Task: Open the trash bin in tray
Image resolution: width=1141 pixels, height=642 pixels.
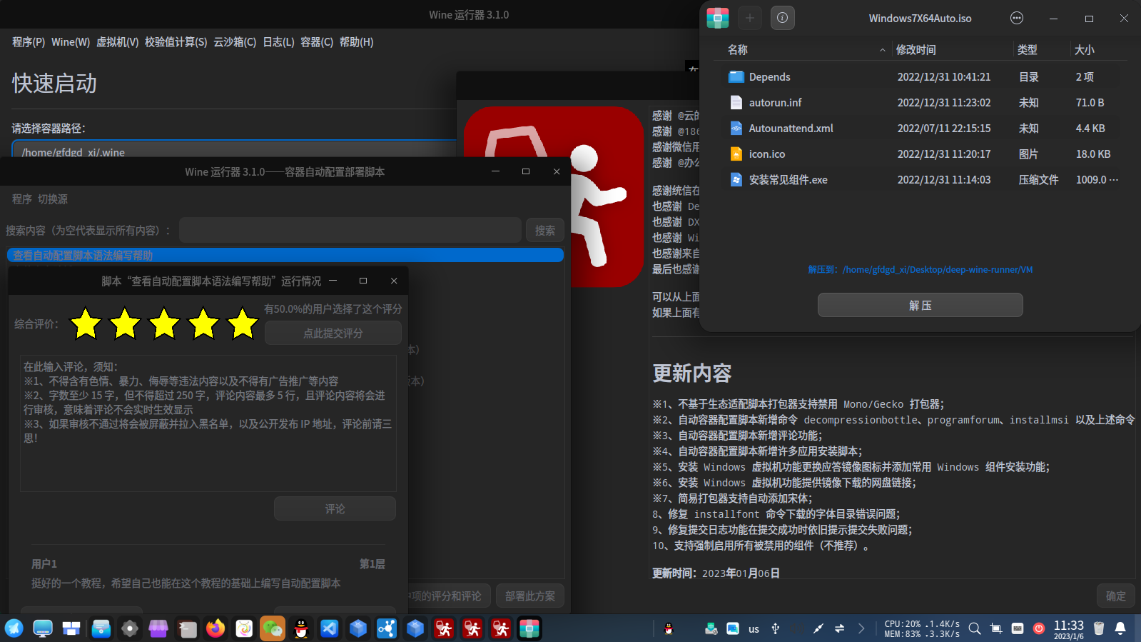Action: [x=1099, y=628]
